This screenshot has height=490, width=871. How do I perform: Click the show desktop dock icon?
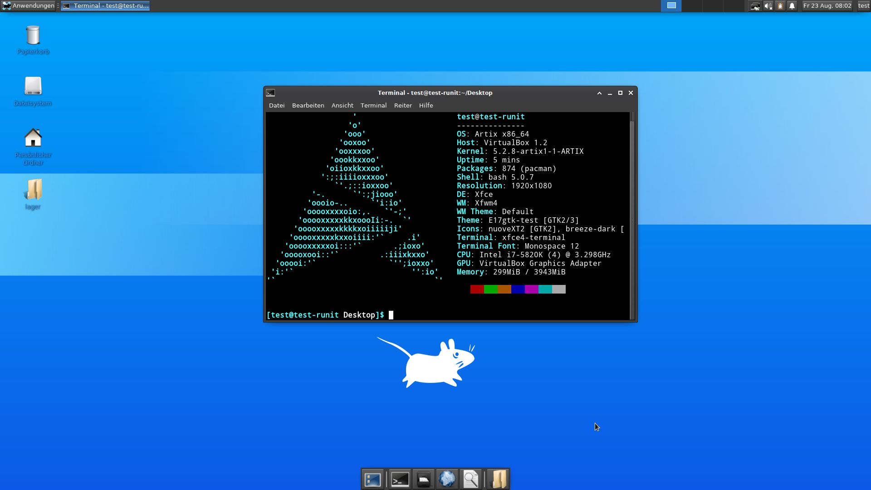coord(372,479)
